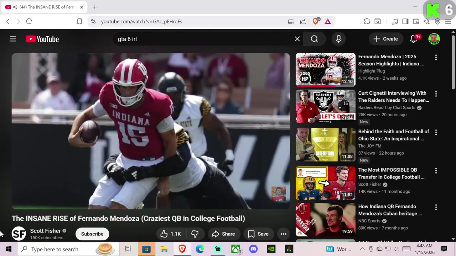
Task: Open title 'How Indiana QB Fernando Mendoza's Cuban heritage'
Action: [x=390, y=210]
